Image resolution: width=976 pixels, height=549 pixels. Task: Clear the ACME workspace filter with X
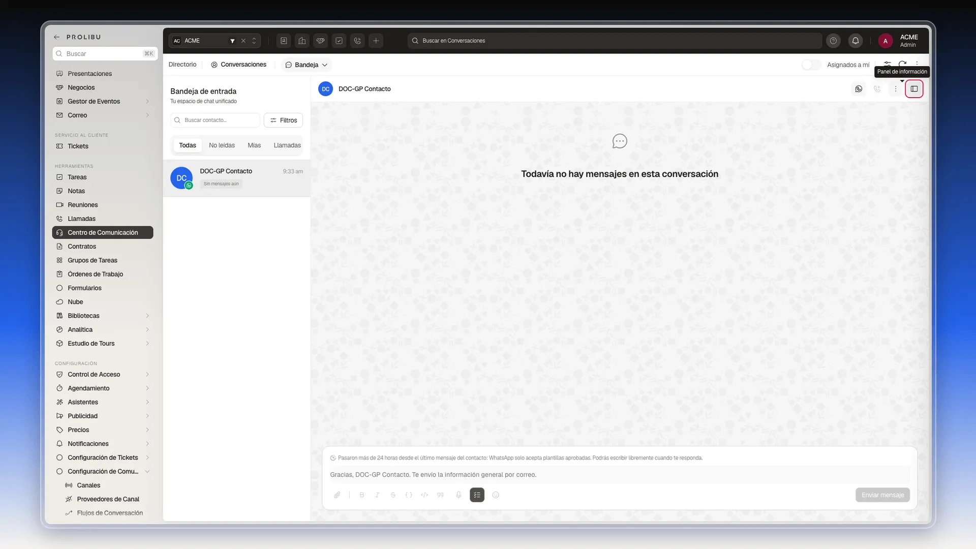click(x=243, y=41)
